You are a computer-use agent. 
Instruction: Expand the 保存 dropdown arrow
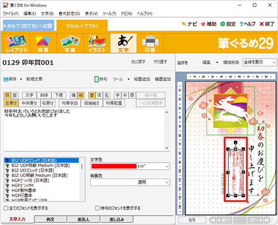tap(21, 79)
